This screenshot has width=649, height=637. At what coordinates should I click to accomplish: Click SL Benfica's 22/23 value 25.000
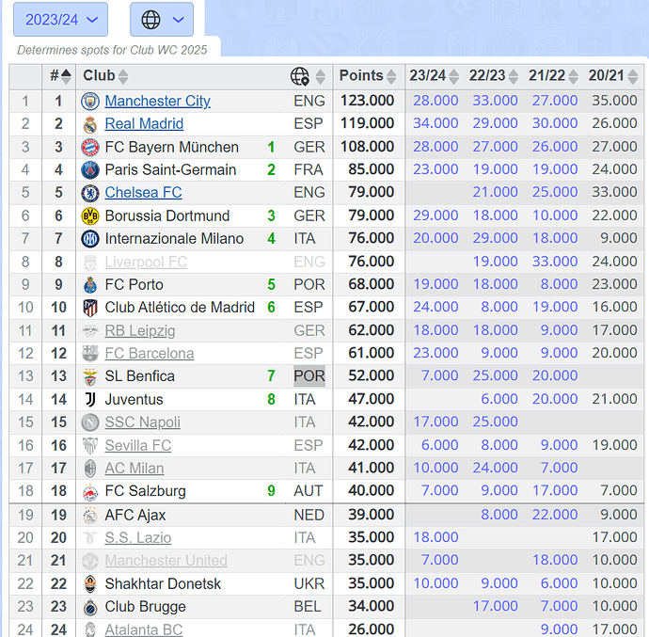click(x=495, y=375)
